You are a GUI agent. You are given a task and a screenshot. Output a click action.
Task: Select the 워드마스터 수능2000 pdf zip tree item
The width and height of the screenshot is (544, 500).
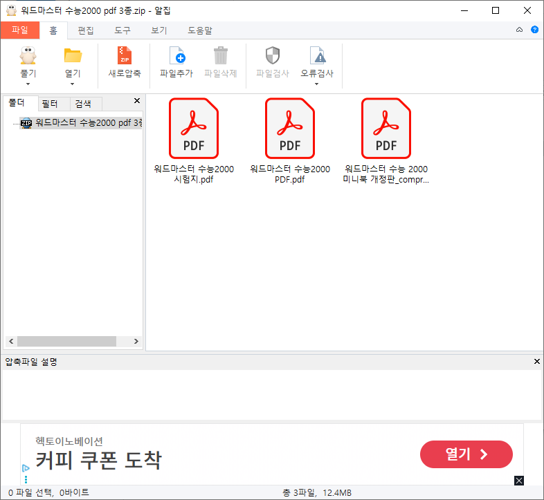(x=81, y=122)
